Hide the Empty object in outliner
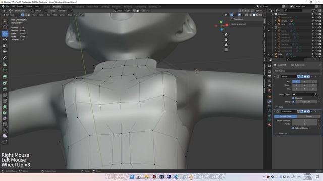 (x=316, y=21)
